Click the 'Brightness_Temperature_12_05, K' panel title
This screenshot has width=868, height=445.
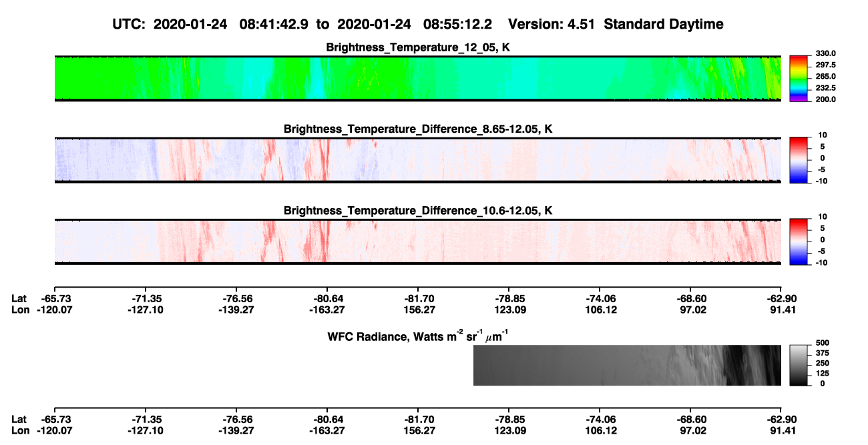pyautogui.click(x=418, y=47)
